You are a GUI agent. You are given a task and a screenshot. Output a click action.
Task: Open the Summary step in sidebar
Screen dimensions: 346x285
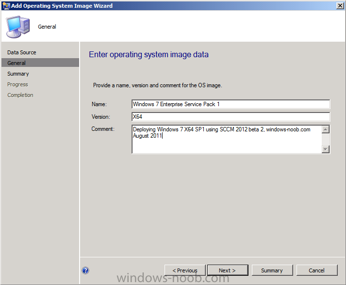pos(18,74)
